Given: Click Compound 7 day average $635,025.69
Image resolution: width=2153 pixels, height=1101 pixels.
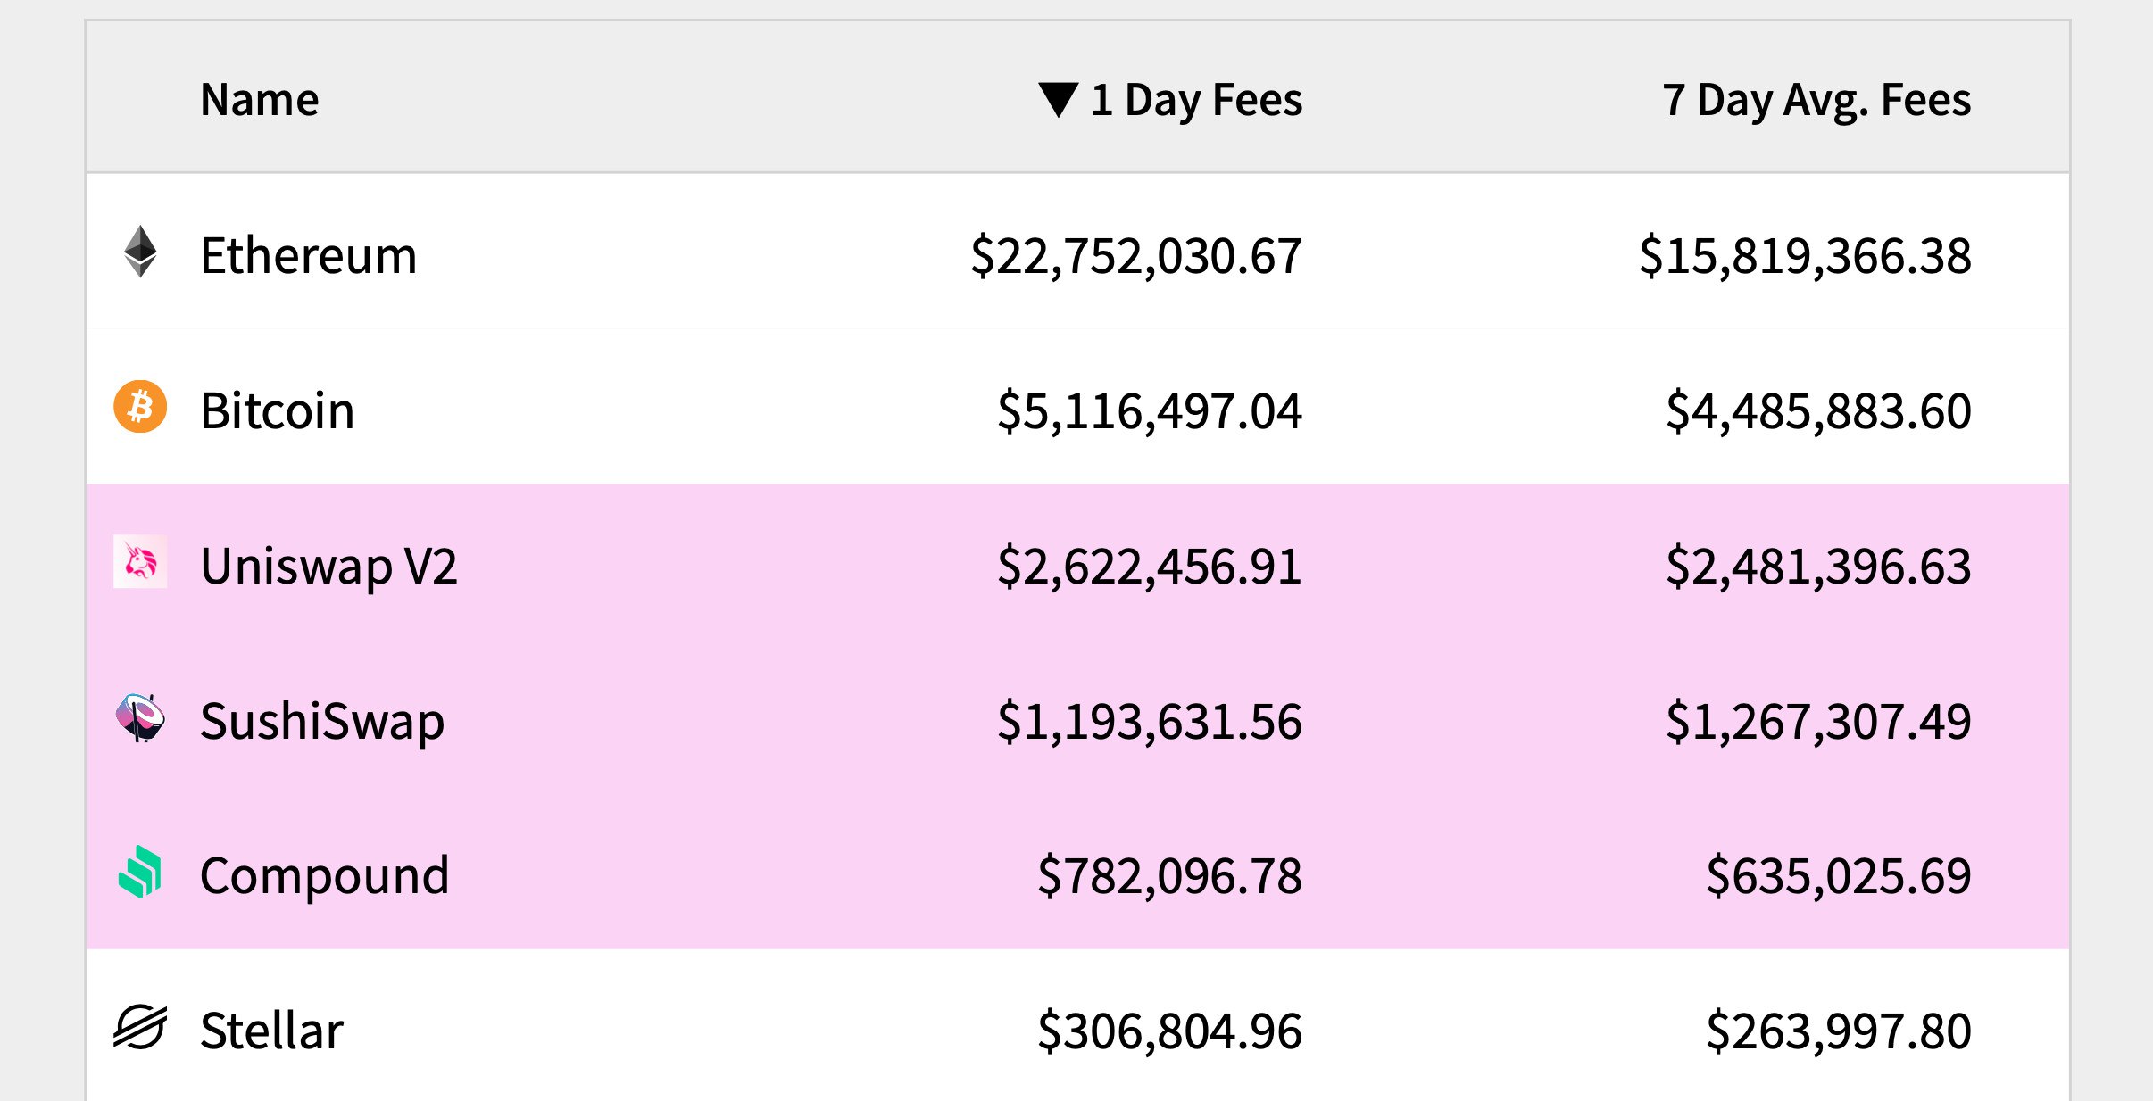Looking at the screenshot, I should click(x=1839, y=876).
